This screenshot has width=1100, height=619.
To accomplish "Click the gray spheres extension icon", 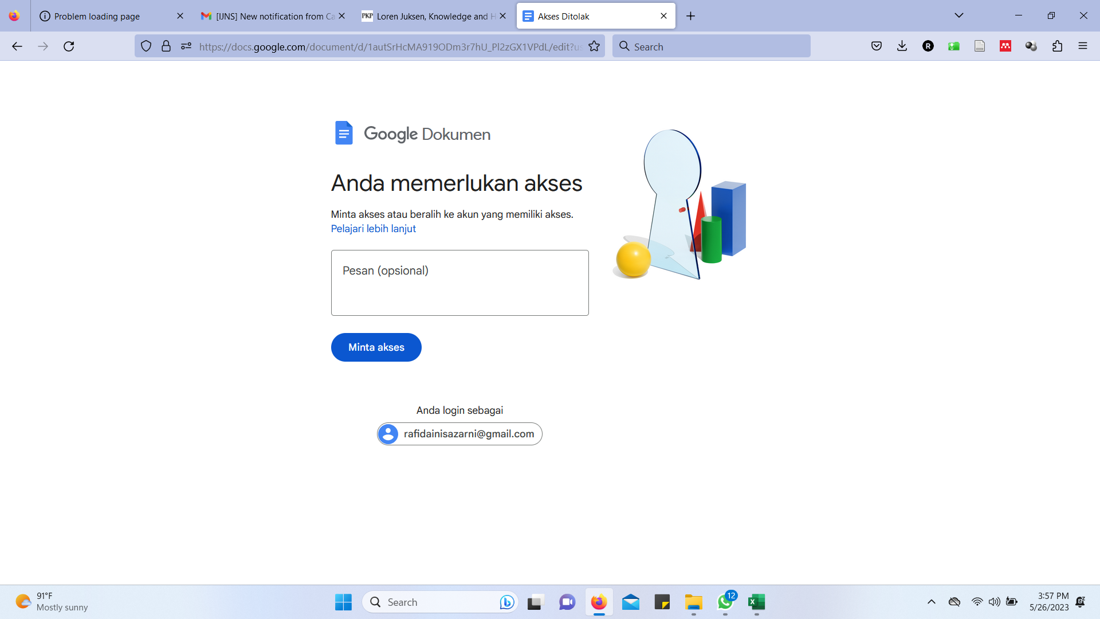I will coord(1031,46).
